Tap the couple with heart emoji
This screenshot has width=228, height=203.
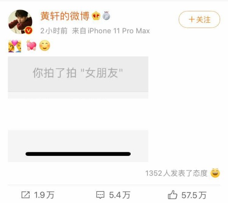pyautogui.click(x=15, y=46)
